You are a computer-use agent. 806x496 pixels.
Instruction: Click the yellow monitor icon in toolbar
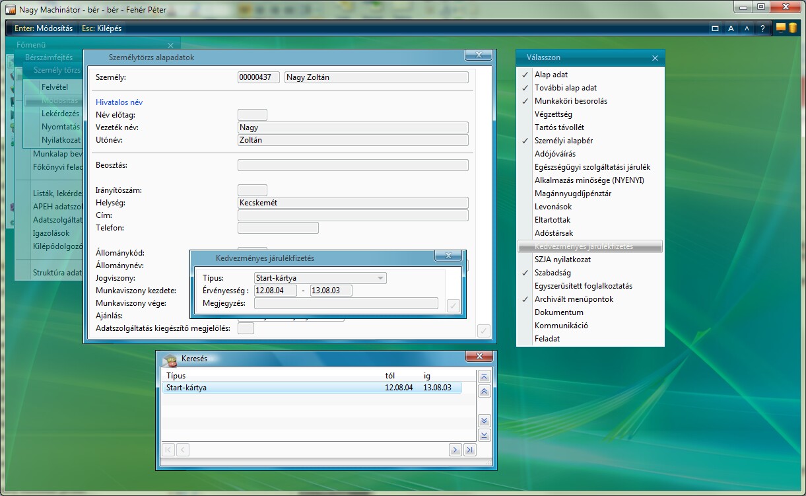pos(781,28)
